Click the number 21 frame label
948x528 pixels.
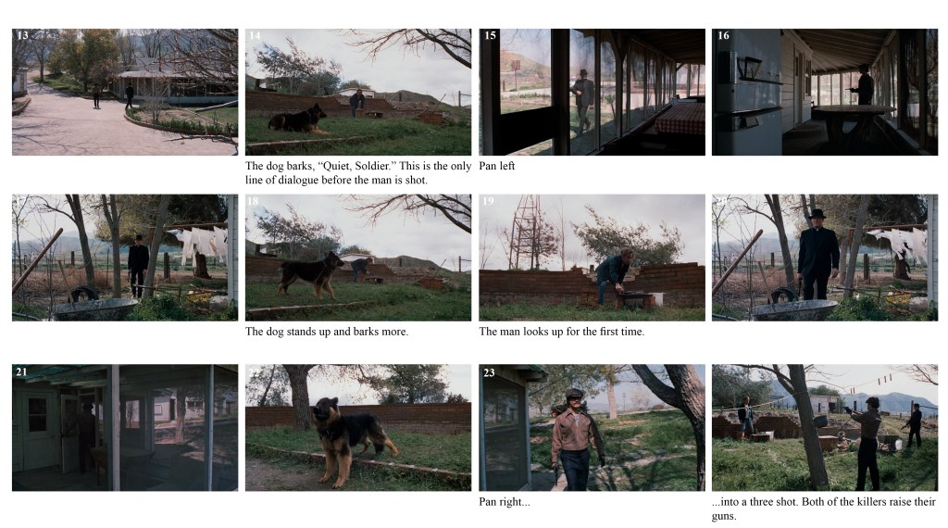(22, 372)
